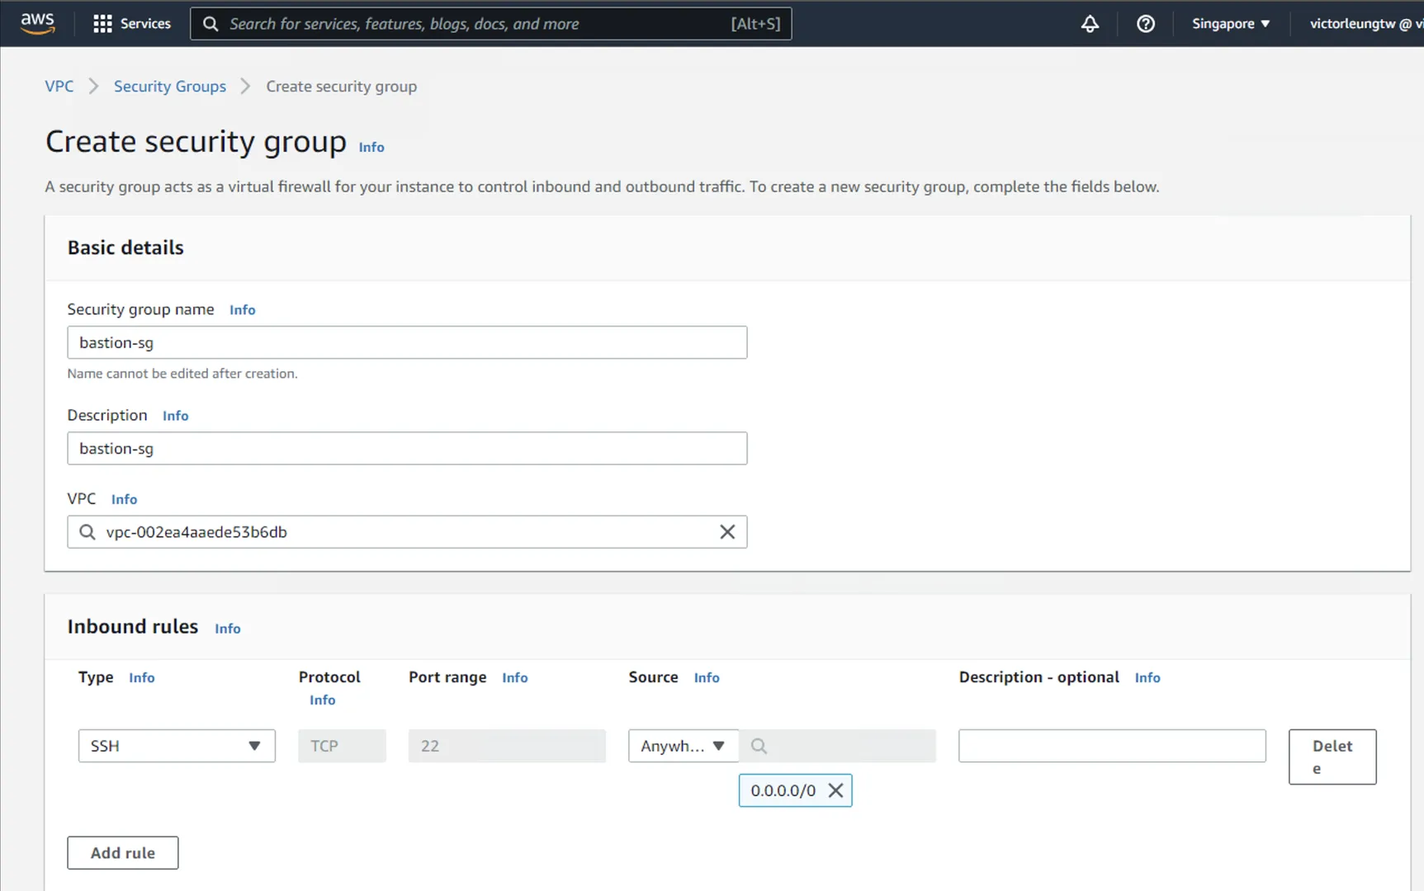Open Info link next to Inbound rules
The width and height of the screenshot is (1424, 891).
click(227, 629)
